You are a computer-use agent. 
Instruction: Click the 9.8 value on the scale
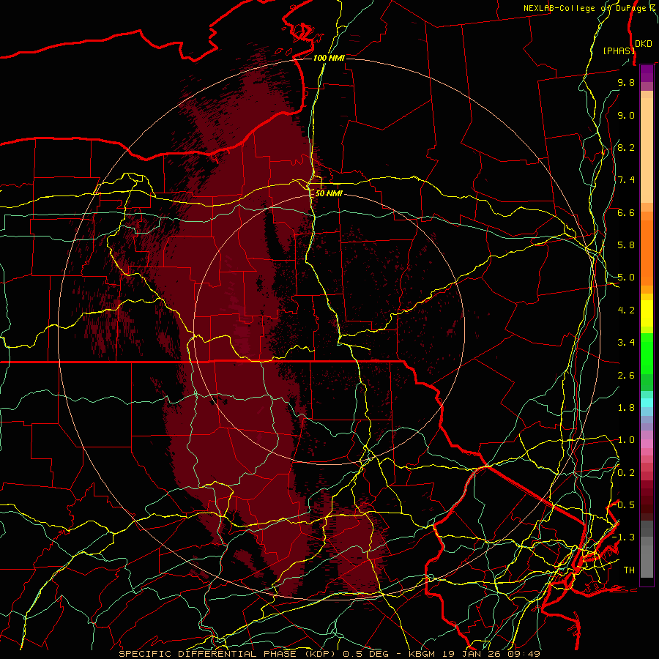pos(626,82)
